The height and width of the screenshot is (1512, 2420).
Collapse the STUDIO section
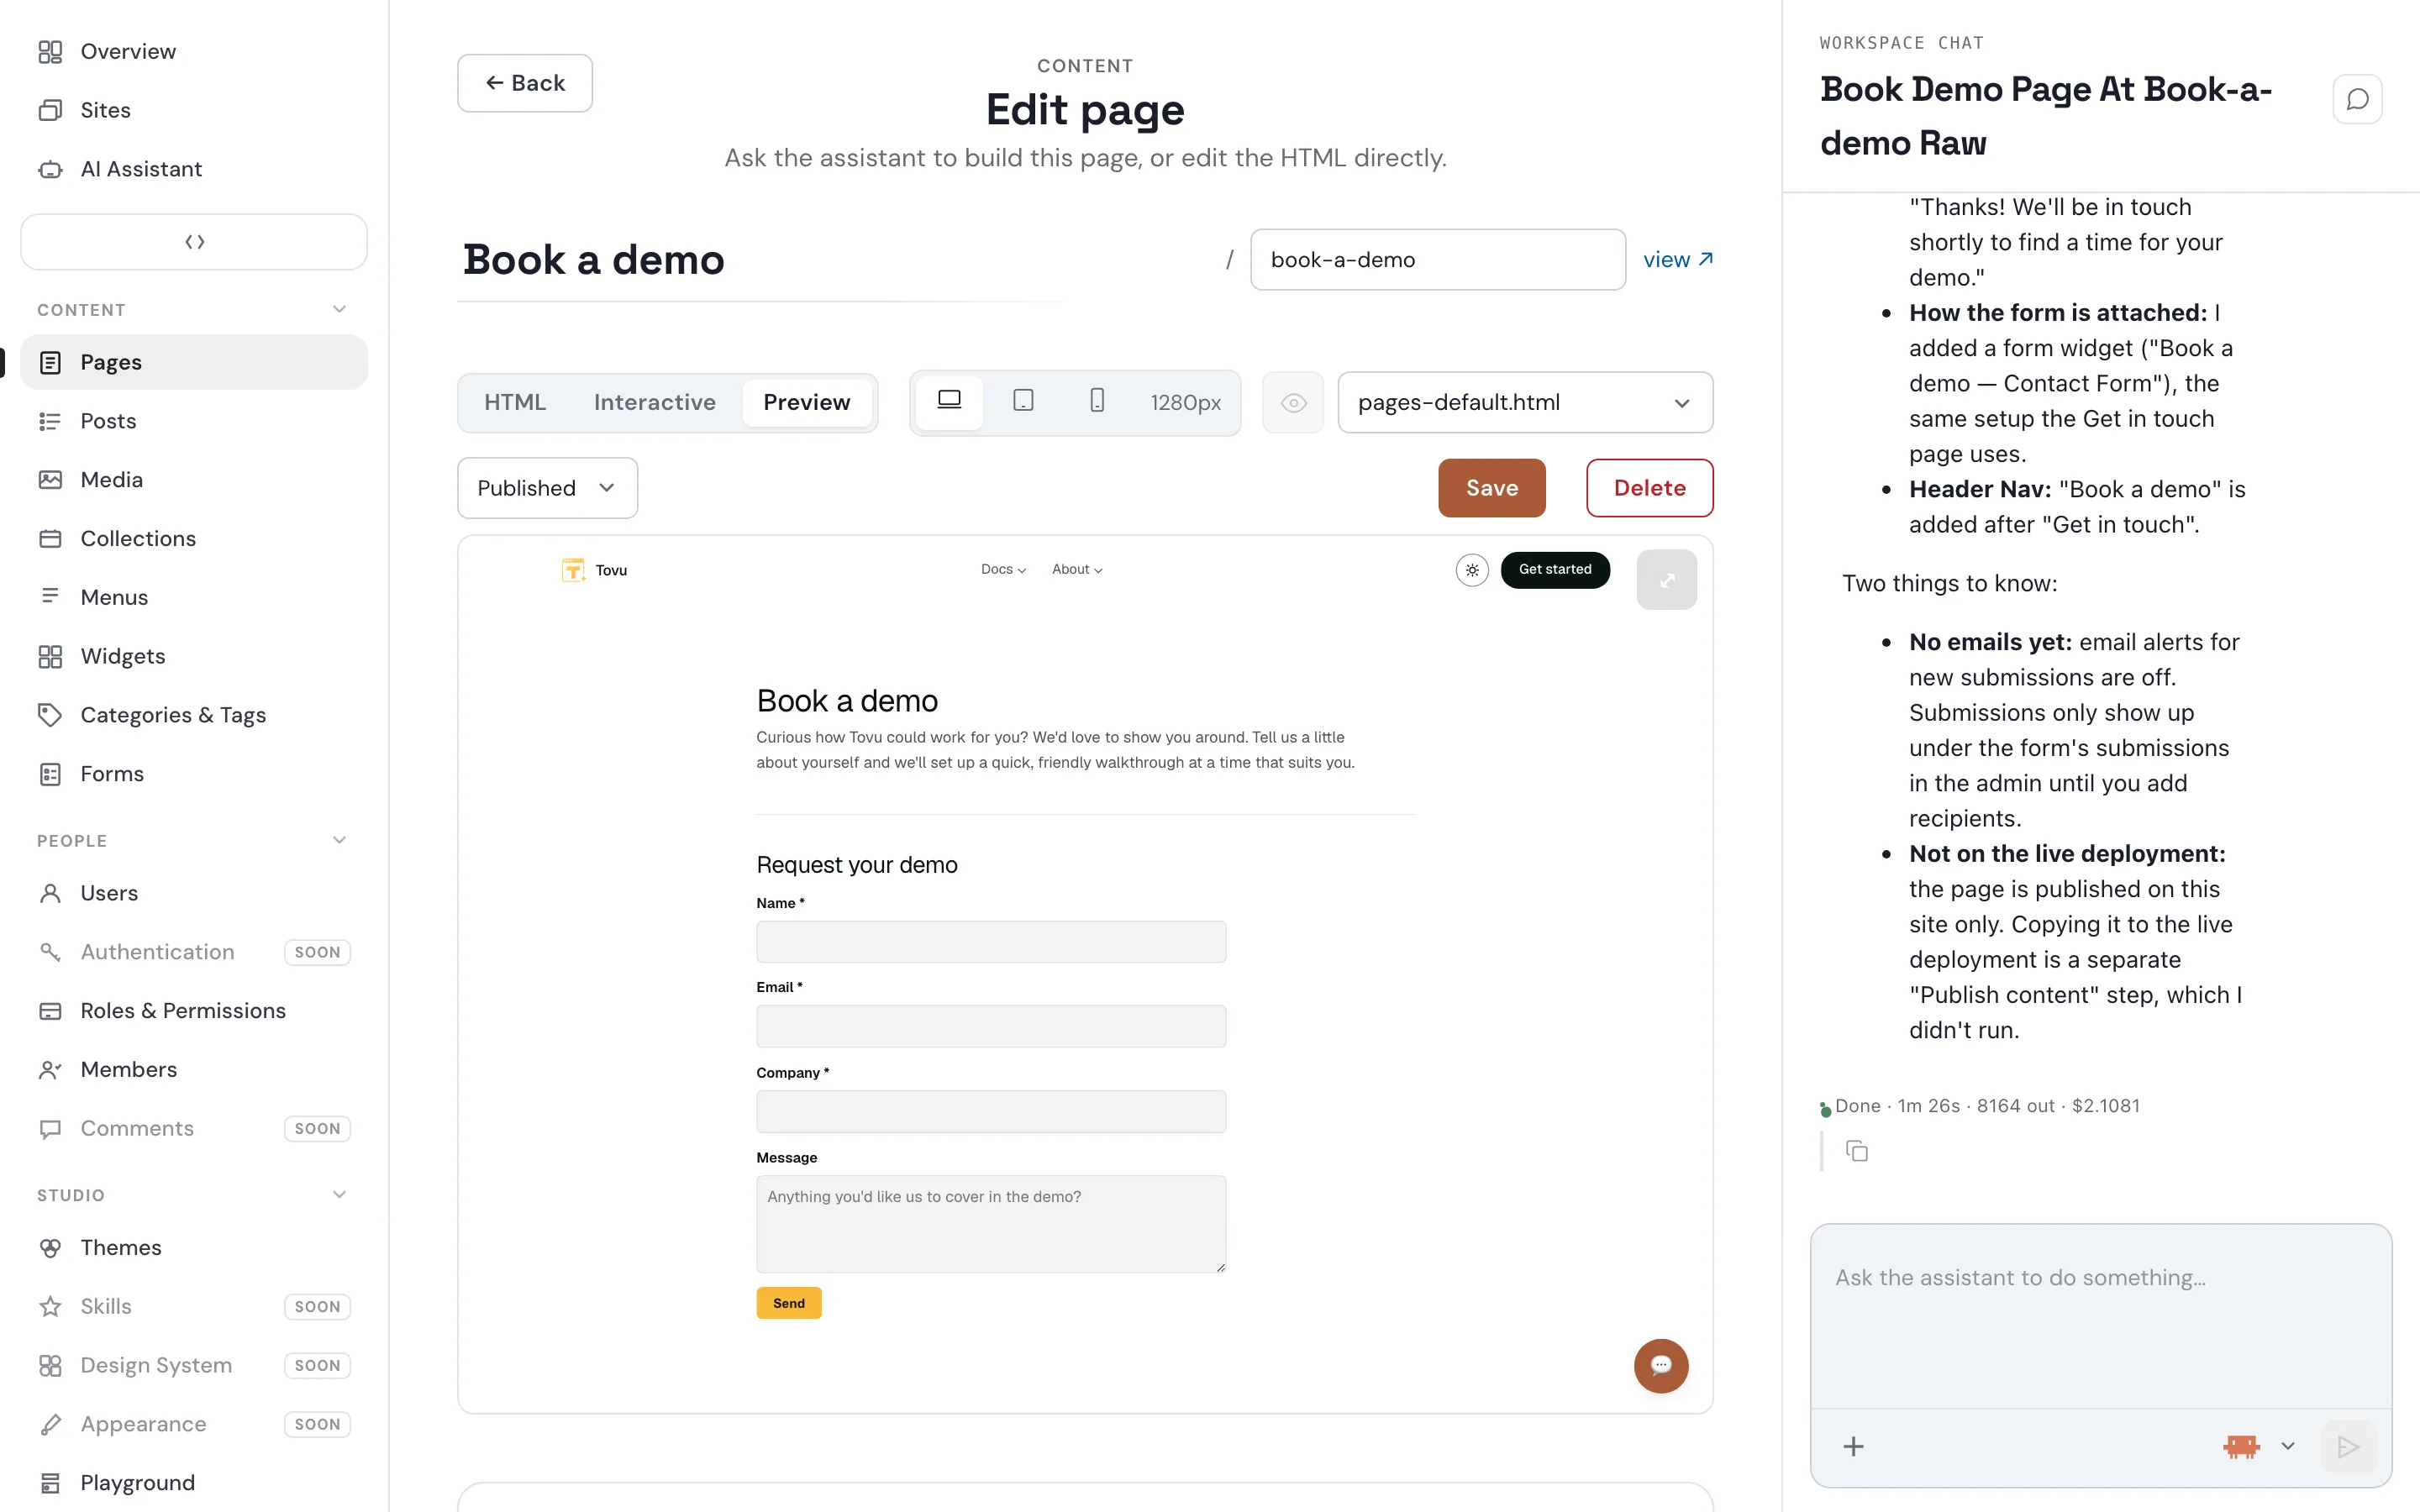point(339,1195)
